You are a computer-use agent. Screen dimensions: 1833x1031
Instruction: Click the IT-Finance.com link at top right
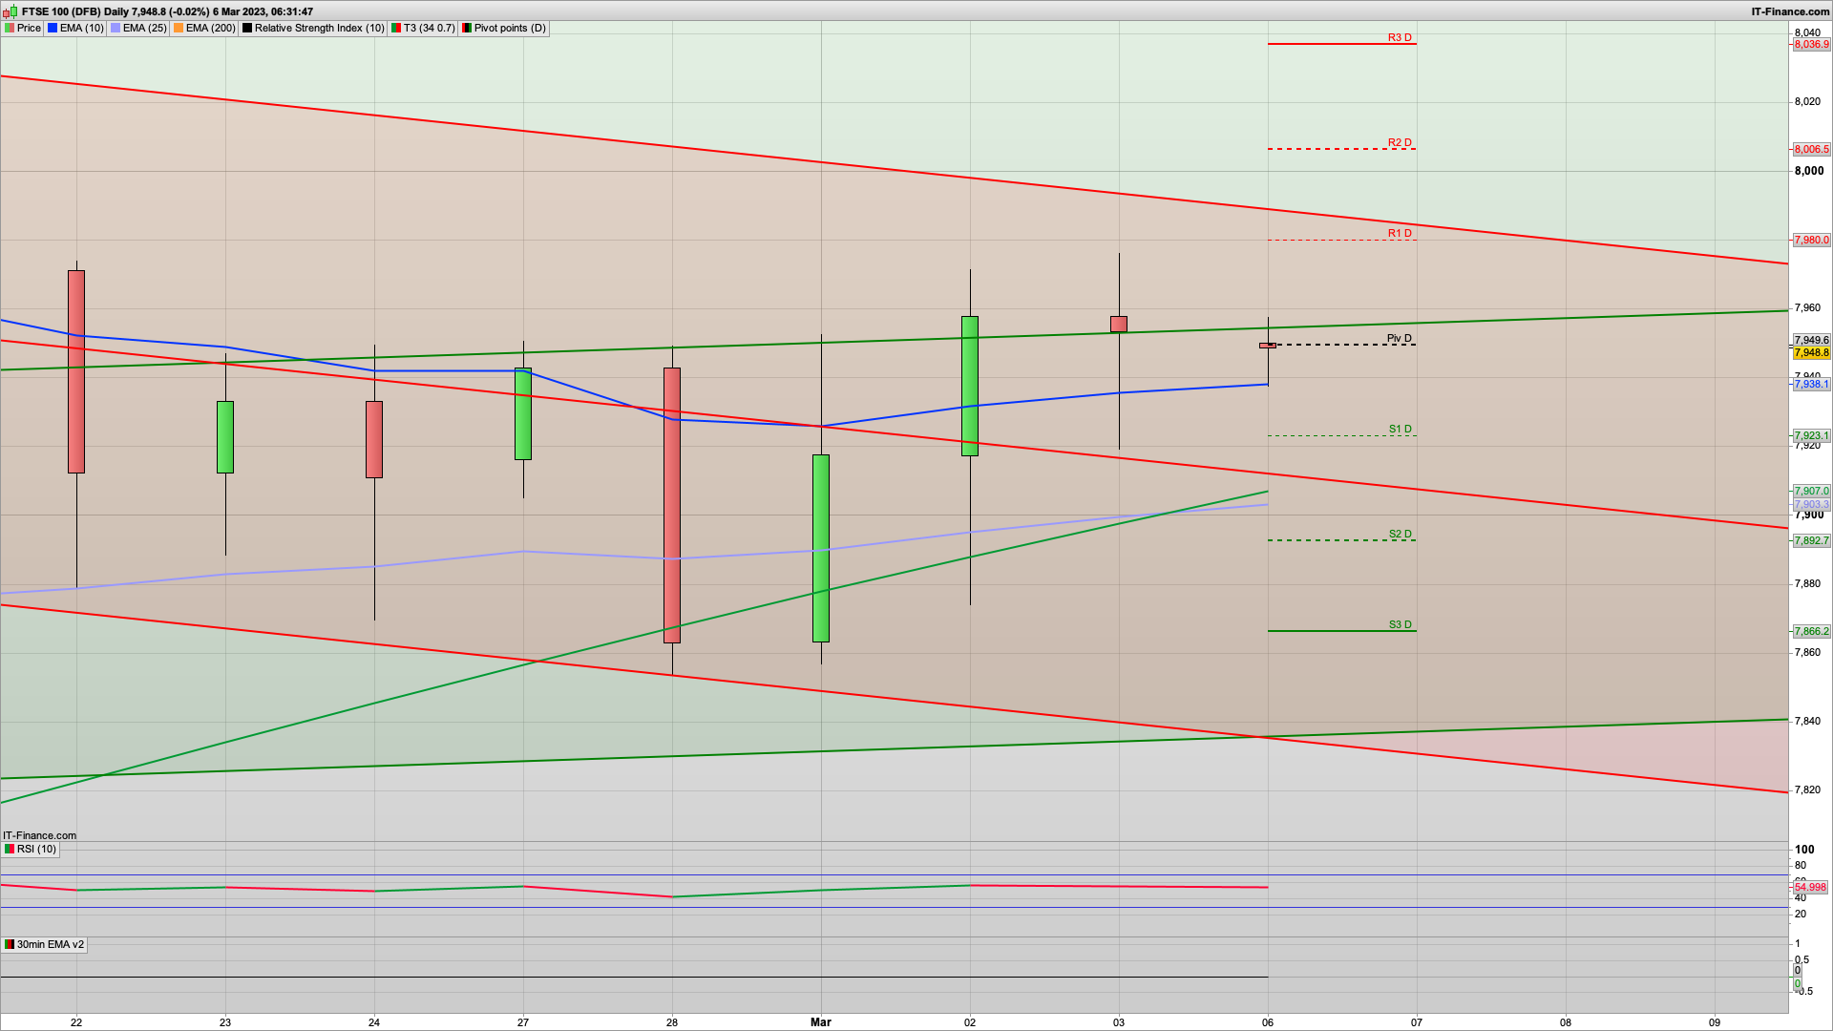point(1790,11)
